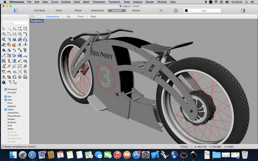Open Safari from the Dock
Viewport: 258px width, 161px height.
[x=32, y=155]
